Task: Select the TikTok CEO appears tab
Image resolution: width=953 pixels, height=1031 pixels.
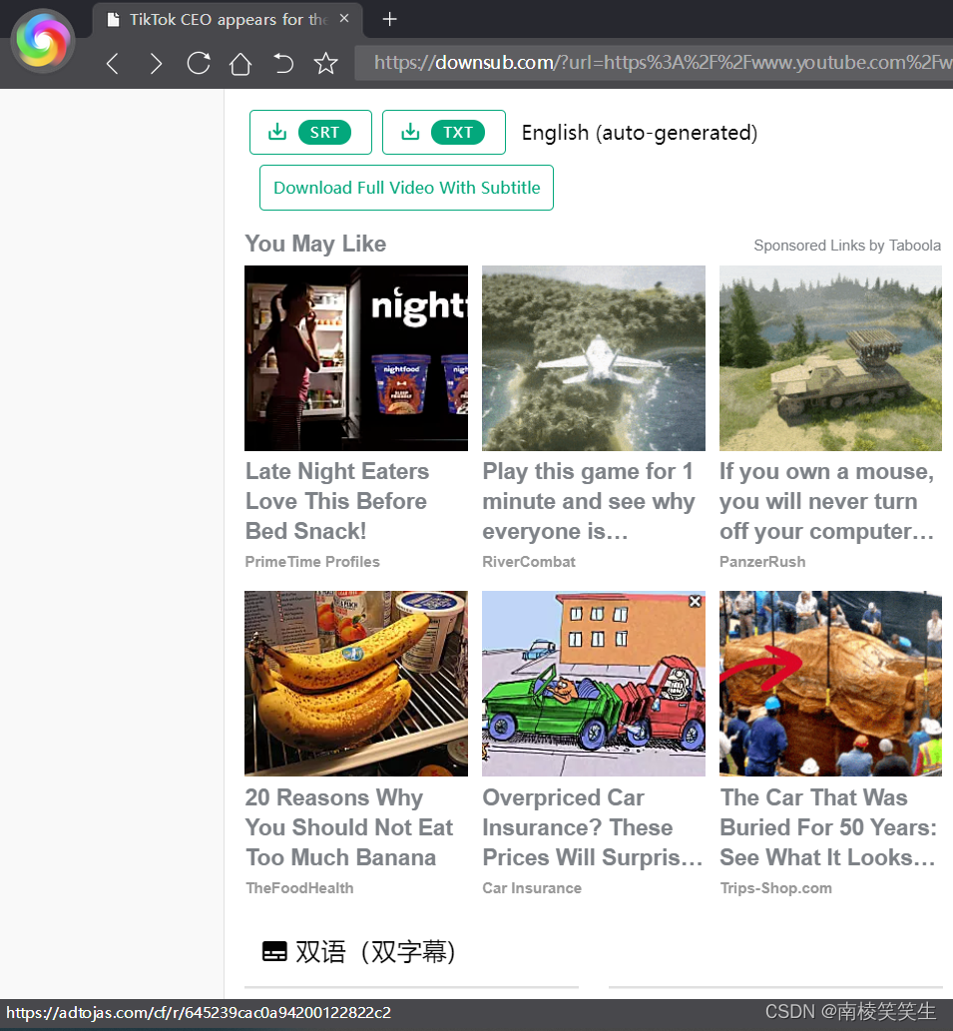Action: pos(228,20)
